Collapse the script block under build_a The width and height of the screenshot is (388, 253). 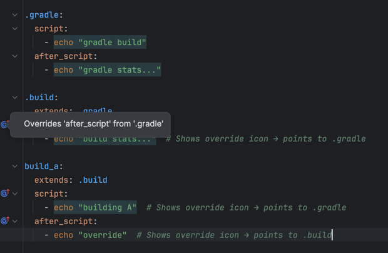point(15,194)
